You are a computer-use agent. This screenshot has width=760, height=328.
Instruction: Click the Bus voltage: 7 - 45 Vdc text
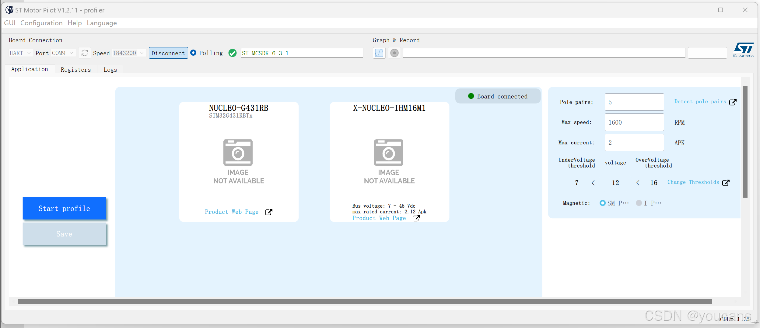point(384,206)
